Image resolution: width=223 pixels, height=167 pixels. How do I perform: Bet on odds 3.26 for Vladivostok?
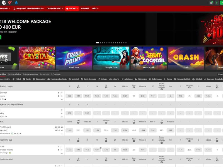click(69, 96)
